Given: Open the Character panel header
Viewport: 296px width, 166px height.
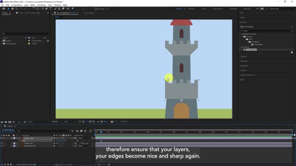Looking at the screenshot, I should pyautogui.click(x=244, y=61).
